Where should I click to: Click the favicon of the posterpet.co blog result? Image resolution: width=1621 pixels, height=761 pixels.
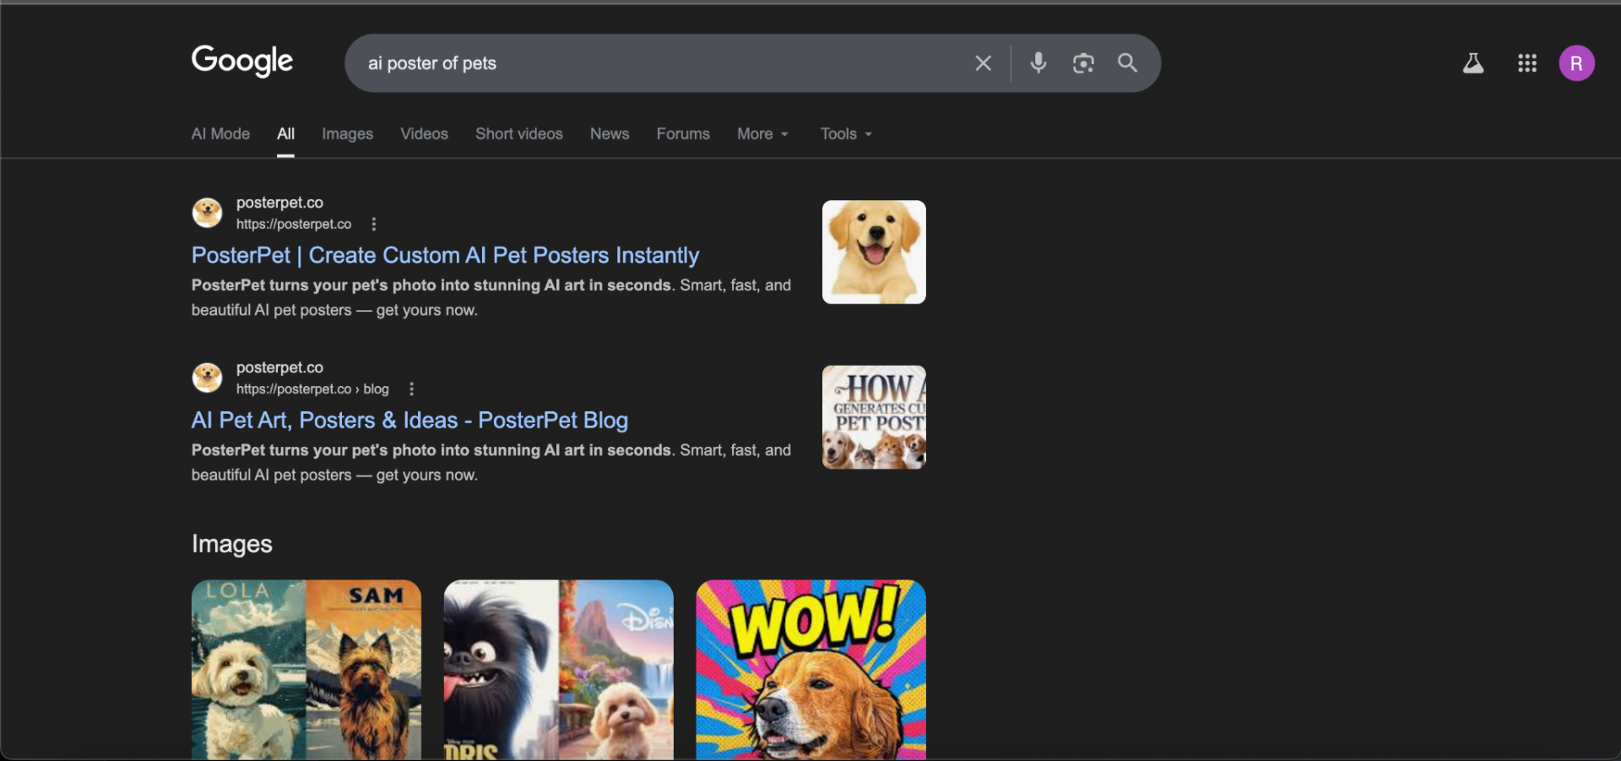207,378
